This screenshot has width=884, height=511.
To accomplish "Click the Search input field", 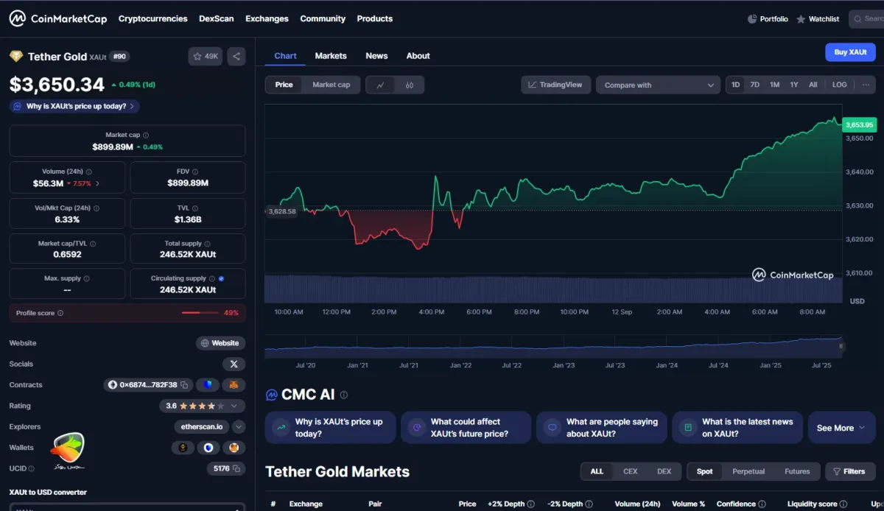I will pos(866,18).
